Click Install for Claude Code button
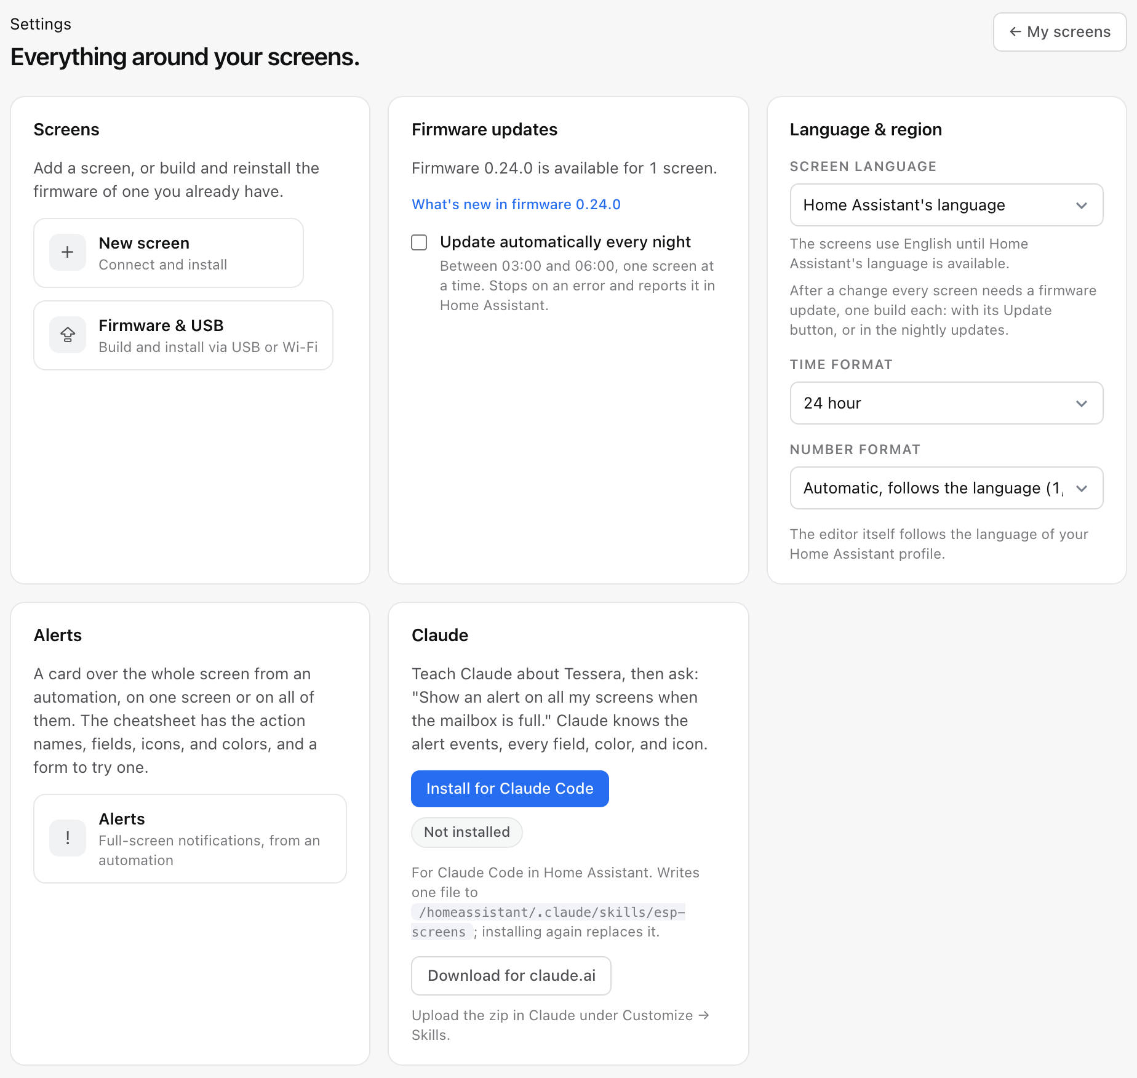The image size is (1137, 1078). tap(510, 789)
